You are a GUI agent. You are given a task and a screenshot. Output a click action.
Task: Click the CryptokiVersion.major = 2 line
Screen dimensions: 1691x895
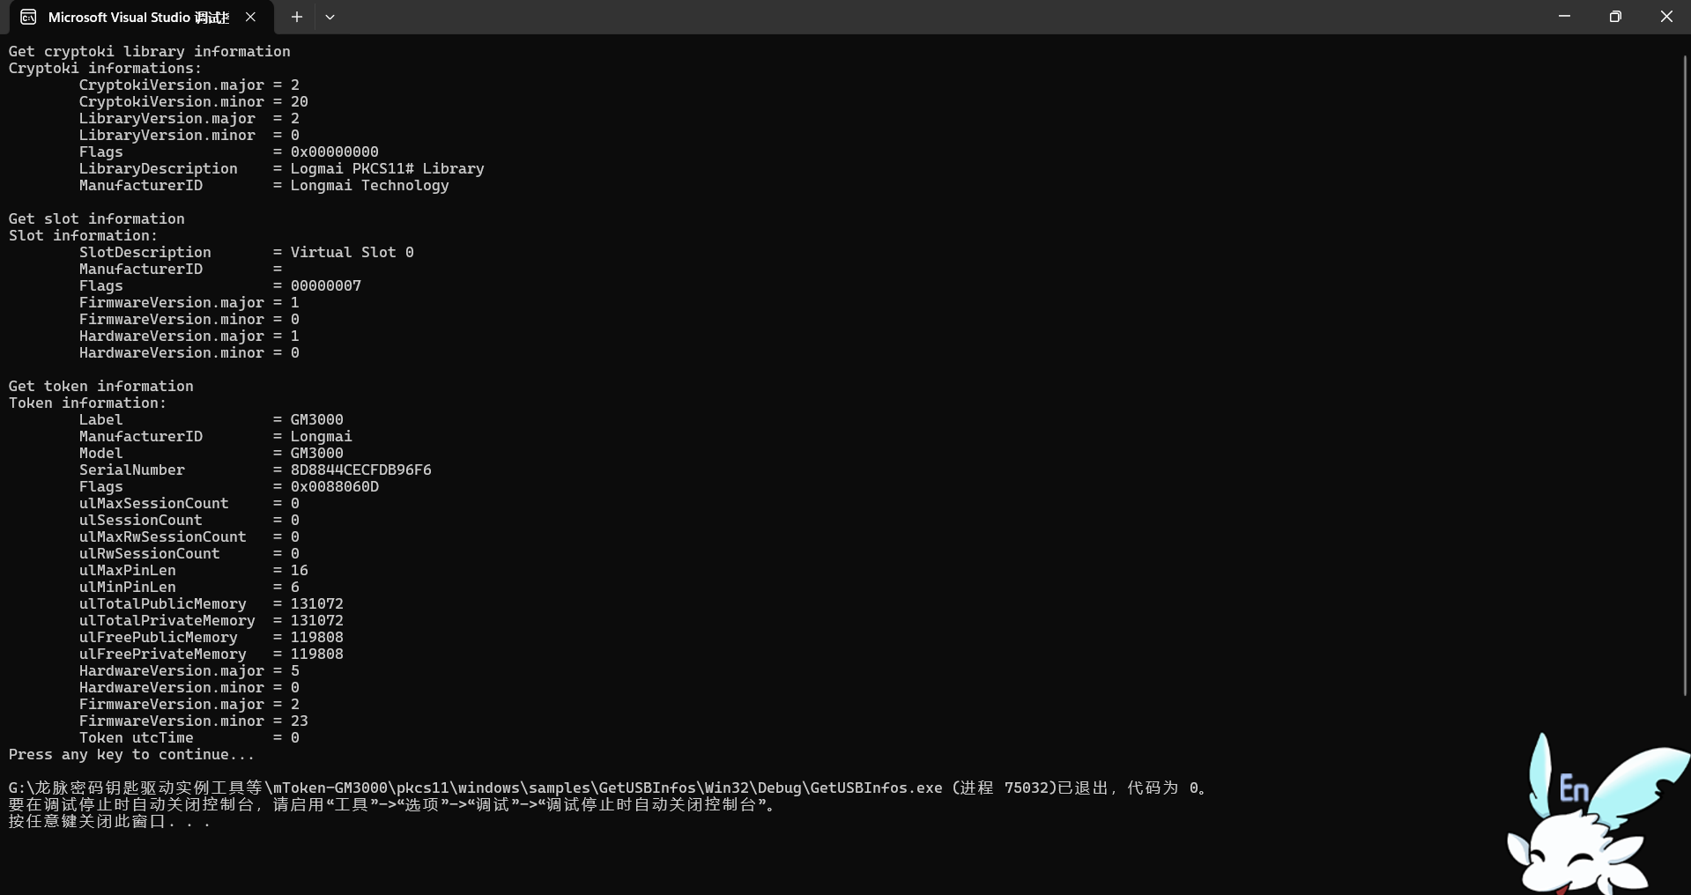[189, 85]
